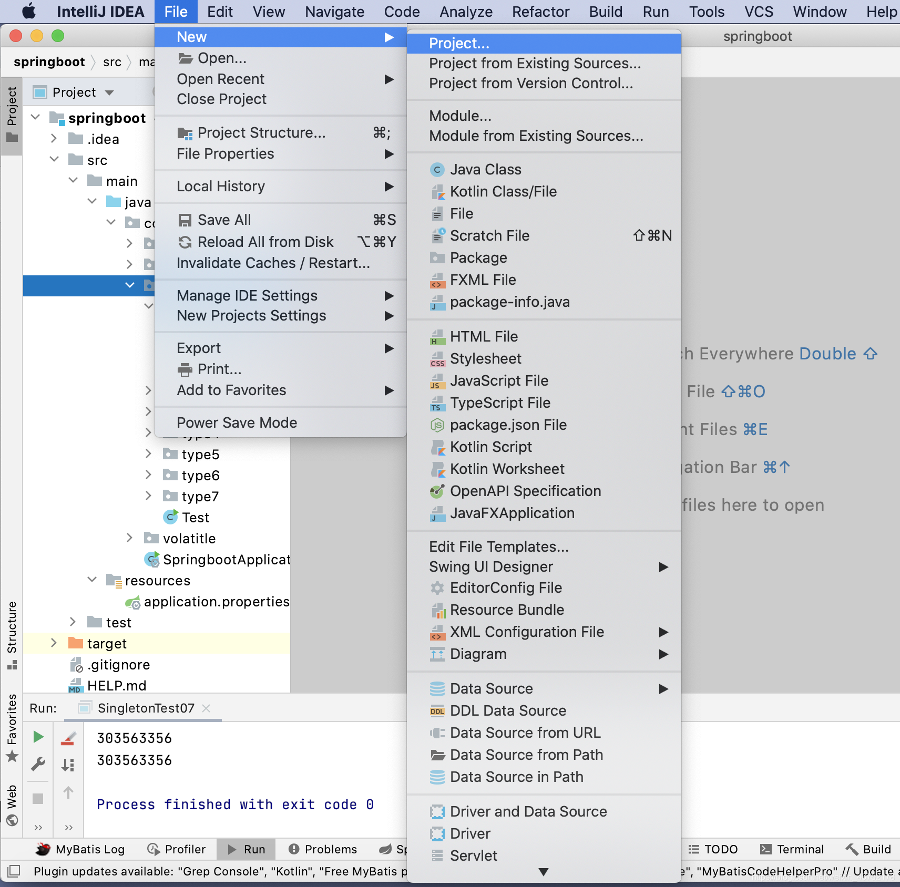Open the TODO tool window
900x887 pixels.
pos(713,849)
